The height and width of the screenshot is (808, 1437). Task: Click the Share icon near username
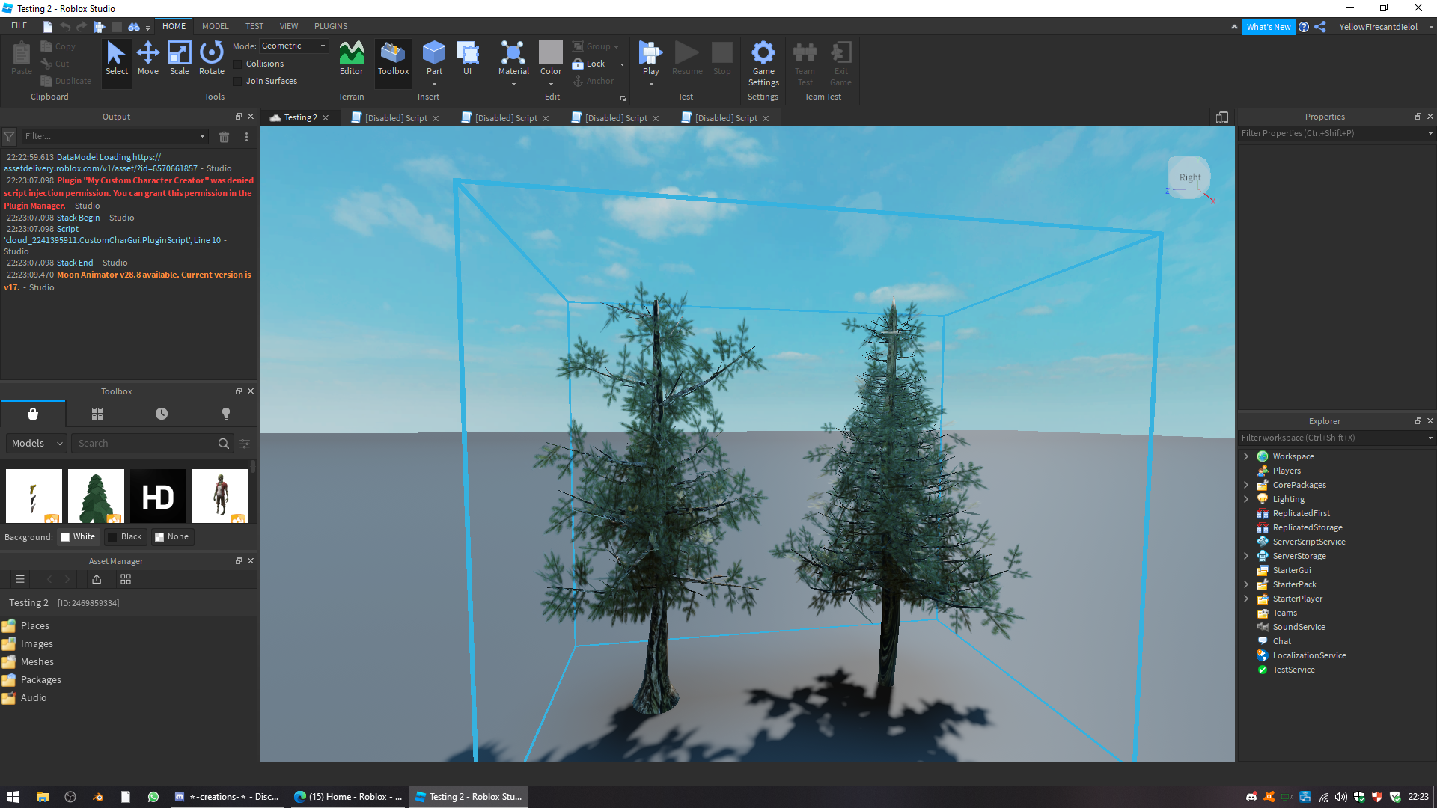click(x=1320, y=27)
